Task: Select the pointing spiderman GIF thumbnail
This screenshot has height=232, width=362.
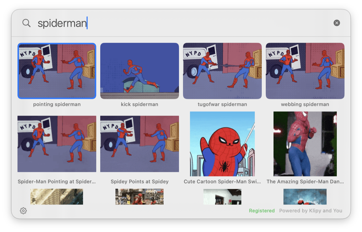Action: tap(57, 71)
